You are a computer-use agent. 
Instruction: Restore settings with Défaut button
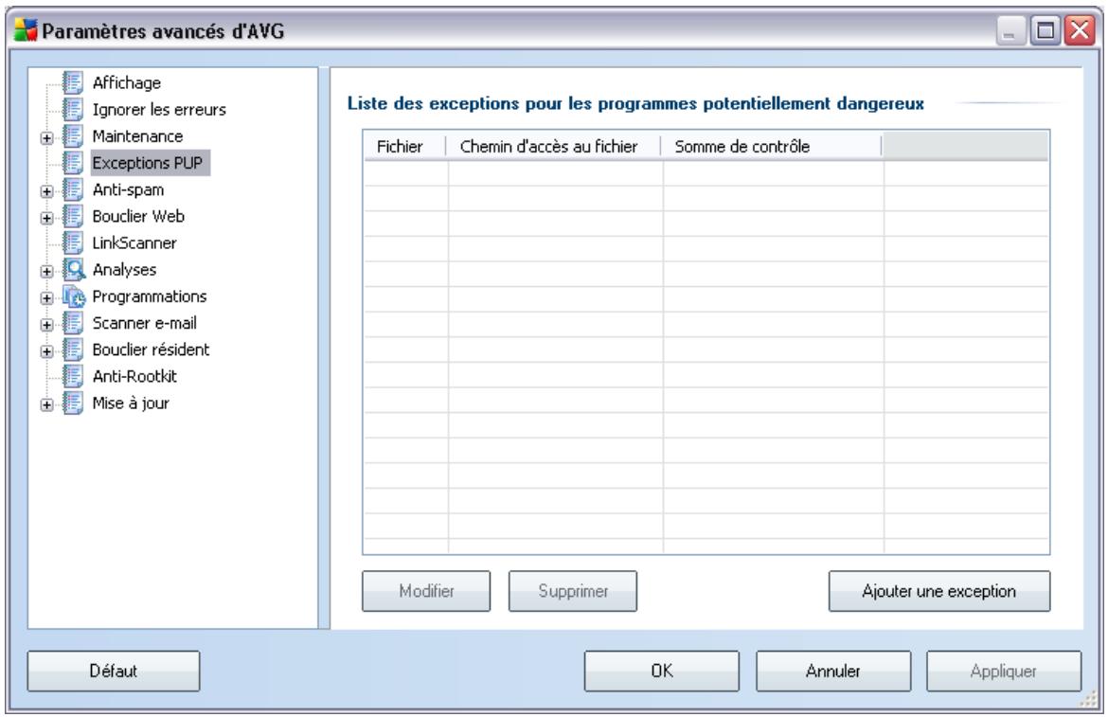click(x=114, y=672)
